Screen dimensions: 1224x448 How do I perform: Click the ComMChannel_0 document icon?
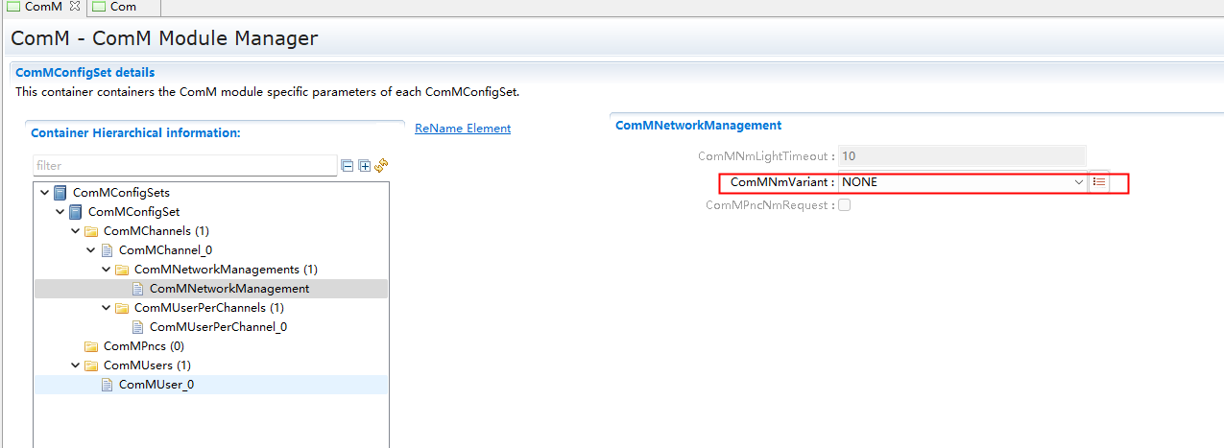(x=107, y=250)
